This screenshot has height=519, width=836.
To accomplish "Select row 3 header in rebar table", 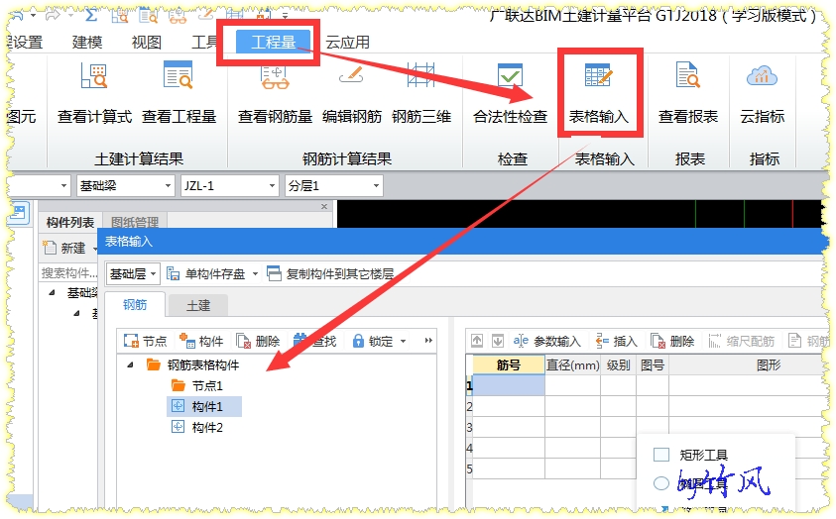I will click(x=469, y=428).
